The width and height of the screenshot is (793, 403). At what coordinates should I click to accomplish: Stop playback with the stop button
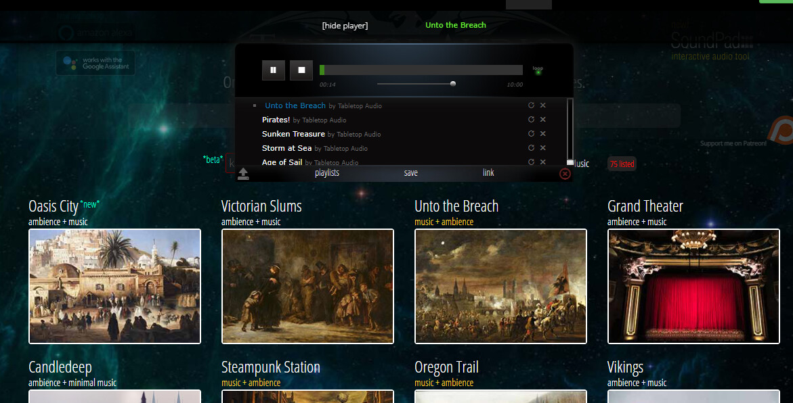[x=301, y=70]
